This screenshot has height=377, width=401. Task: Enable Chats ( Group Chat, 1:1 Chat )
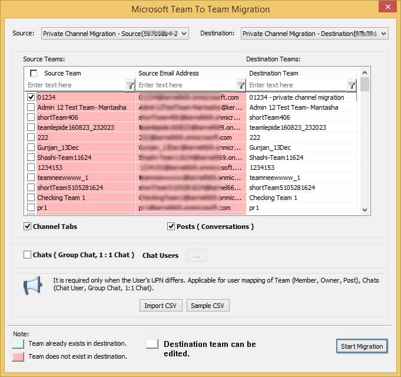pyautogui.click(x=27, y=255)
